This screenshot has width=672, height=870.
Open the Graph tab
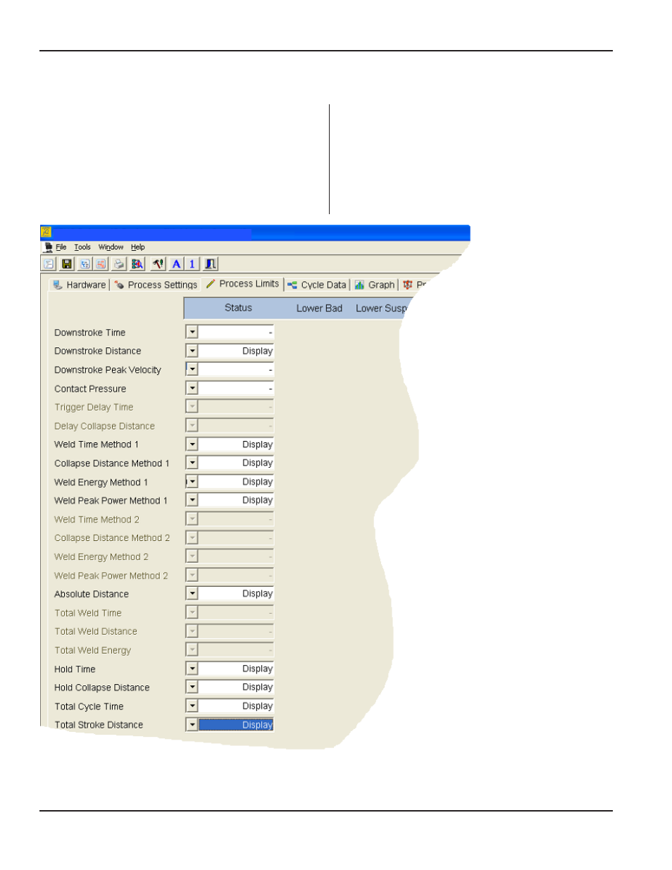coord(375,285)
